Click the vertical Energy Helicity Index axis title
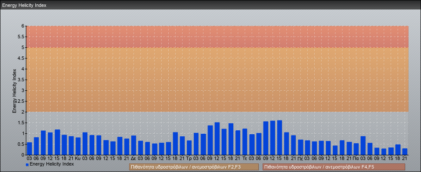Screen dimensions: 421x172 (x=15, y=90)
